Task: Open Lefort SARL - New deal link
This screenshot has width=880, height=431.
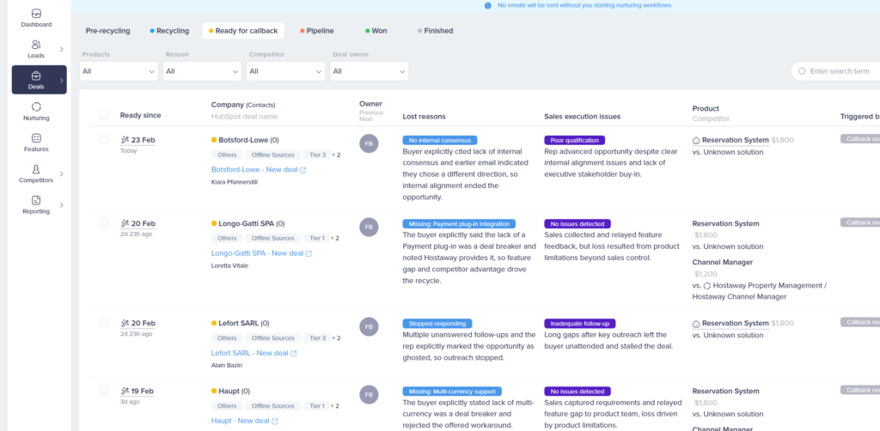Action: (249, 353)
